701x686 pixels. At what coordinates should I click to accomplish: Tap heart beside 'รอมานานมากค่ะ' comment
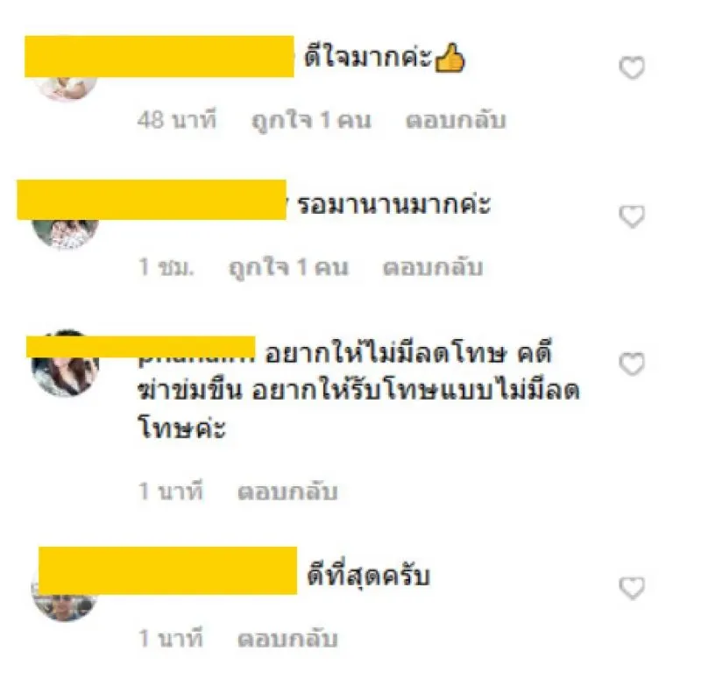tap(632, 216)
